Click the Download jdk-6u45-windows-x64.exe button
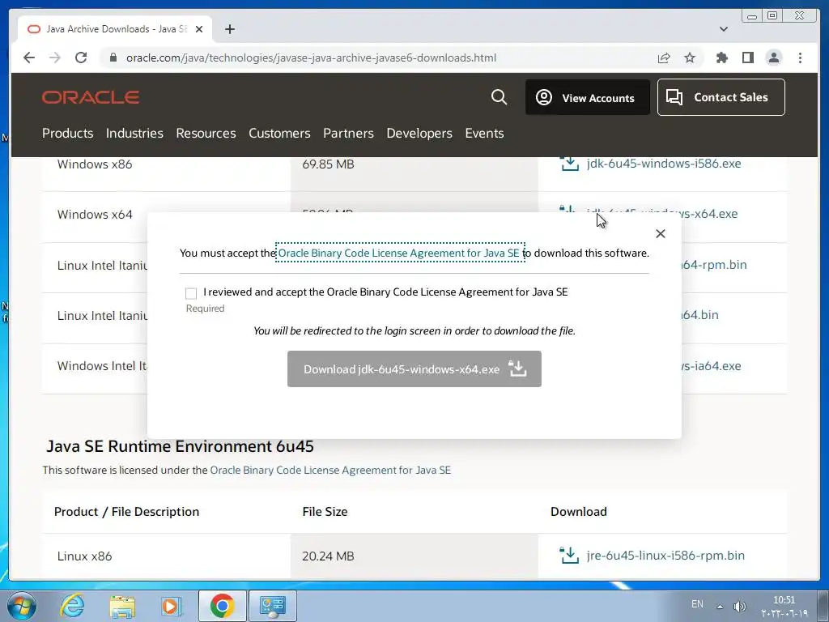829x622 pixels. click(x=414, y=369)
